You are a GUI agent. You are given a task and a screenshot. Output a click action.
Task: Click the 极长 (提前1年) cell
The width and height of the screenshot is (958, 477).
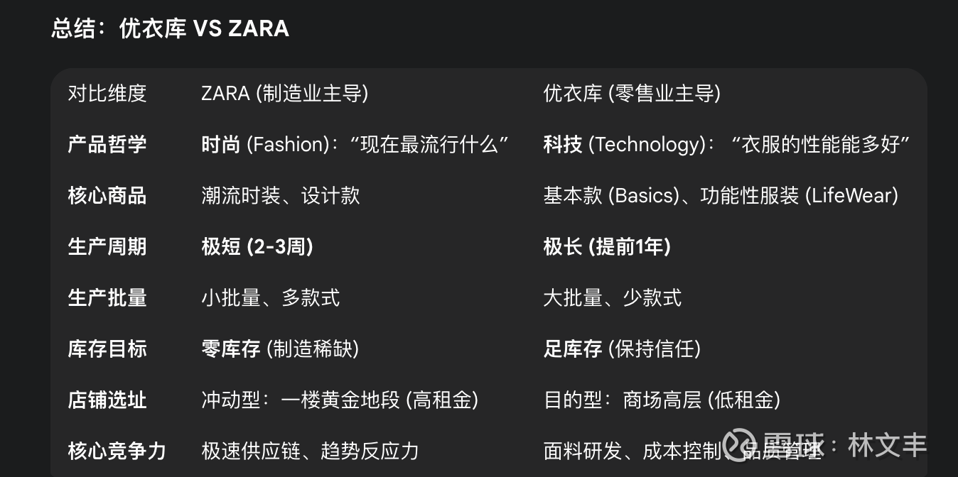(x=607, y=246)
